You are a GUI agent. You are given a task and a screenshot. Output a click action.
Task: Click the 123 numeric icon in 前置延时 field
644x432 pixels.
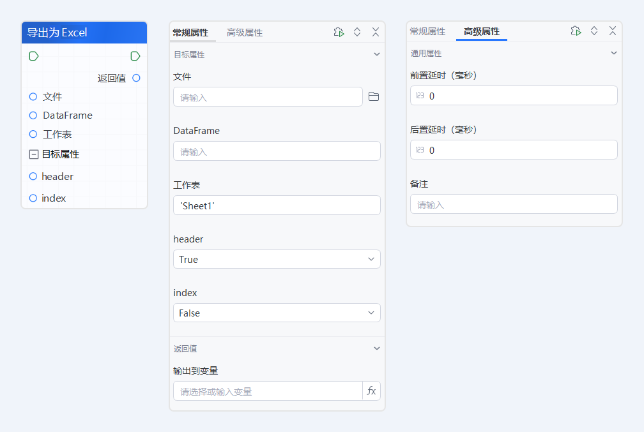coord(418,95)
